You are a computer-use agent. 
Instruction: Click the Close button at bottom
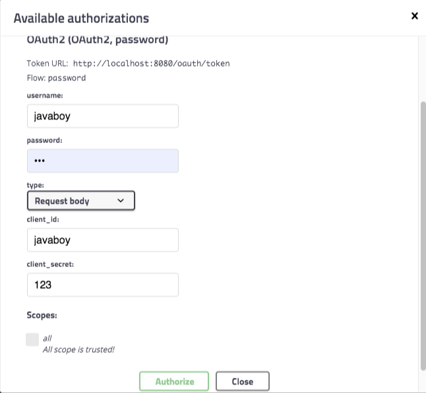click(x=243, y=381)
